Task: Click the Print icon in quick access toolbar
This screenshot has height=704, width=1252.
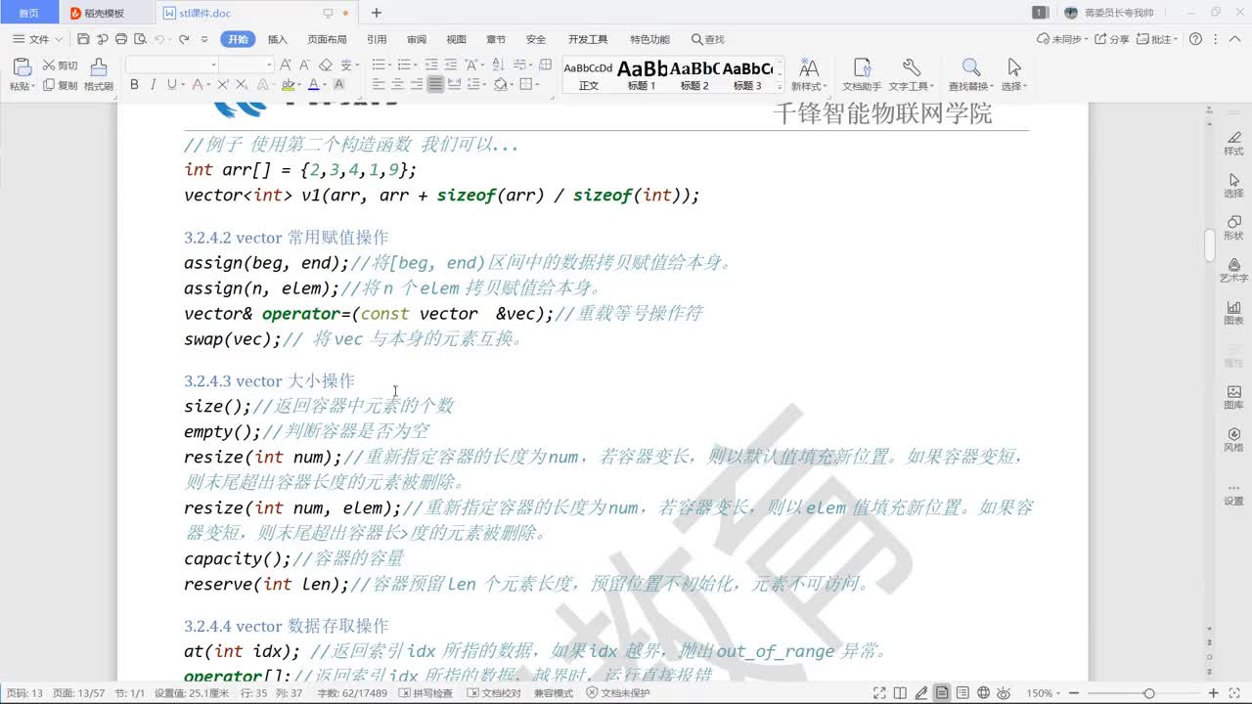Action: 121,39
